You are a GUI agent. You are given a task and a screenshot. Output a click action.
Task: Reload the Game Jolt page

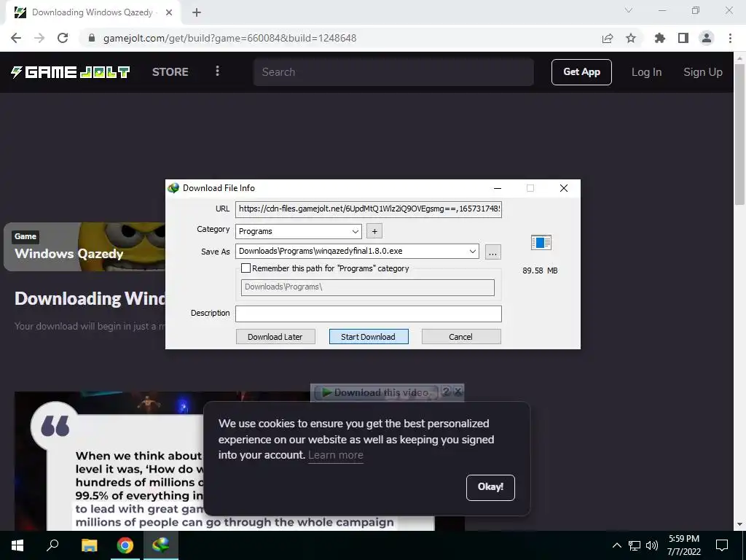63,38
